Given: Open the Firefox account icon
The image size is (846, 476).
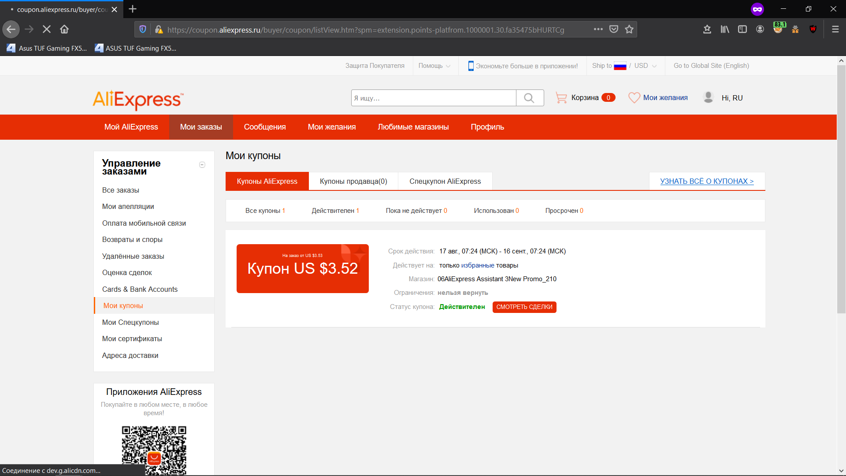Looking at the screenshot, I should (760, 30).
